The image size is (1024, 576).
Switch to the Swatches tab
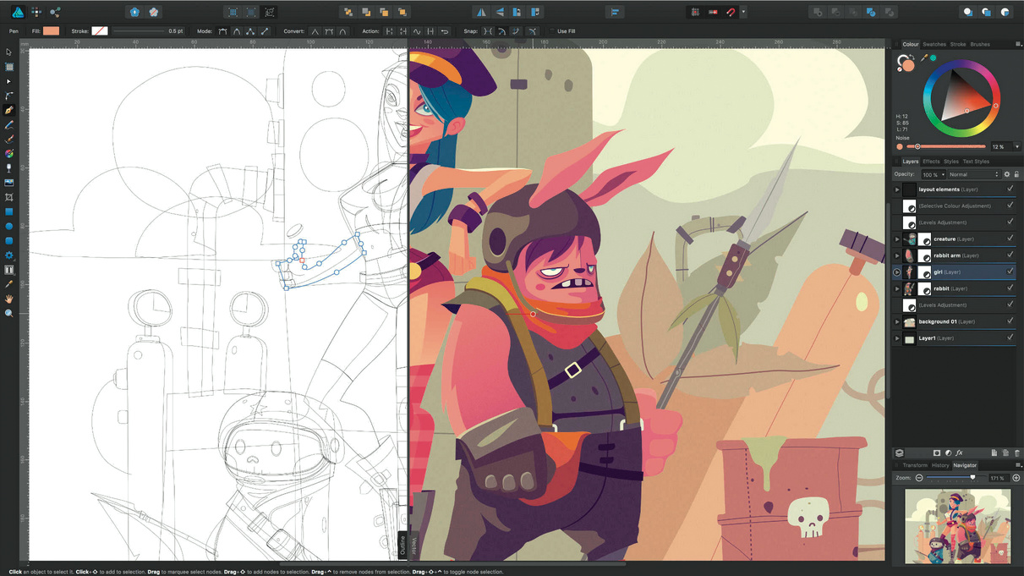pyautogui.click(x=934, y=44)
